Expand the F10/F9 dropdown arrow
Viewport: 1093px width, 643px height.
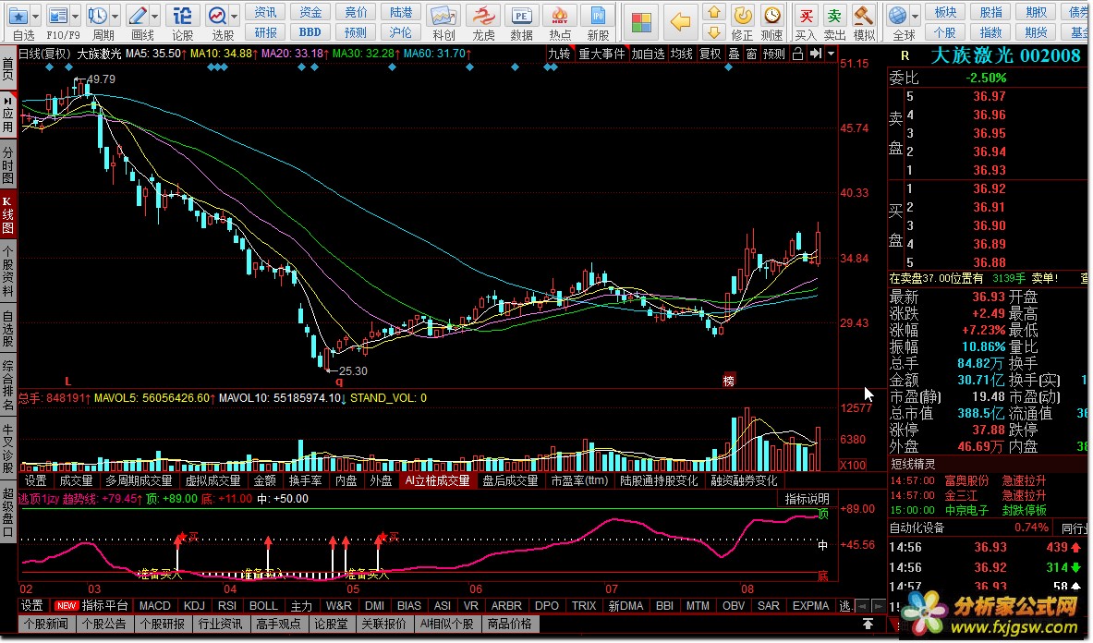tap(75, 15)
